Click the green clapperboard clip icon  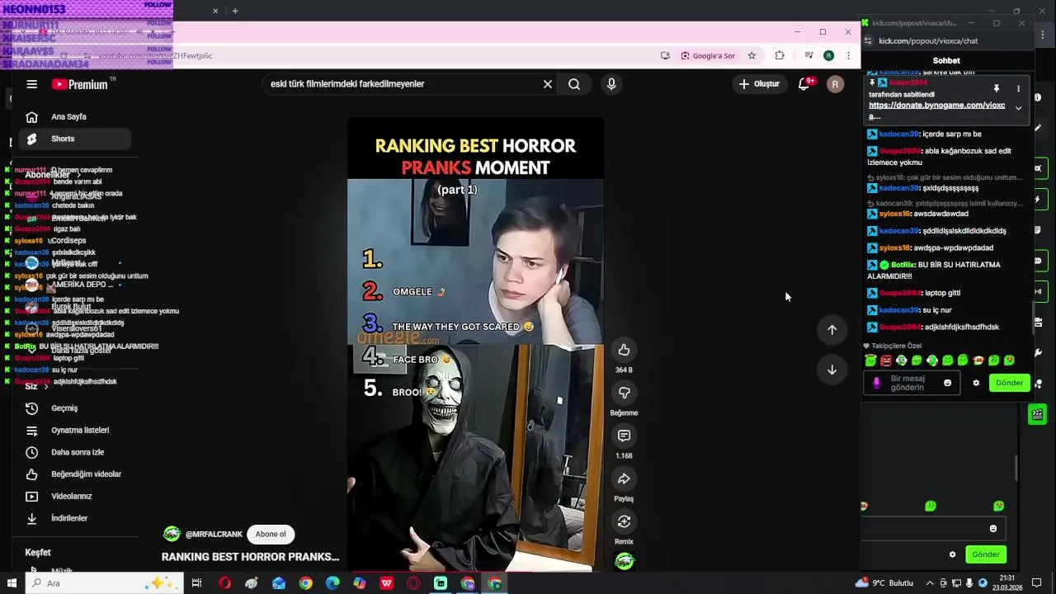(1037, 414)
